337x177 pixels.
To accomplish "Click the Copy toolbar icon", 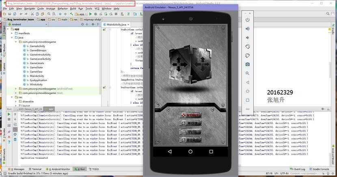I will tap(37, 14).
